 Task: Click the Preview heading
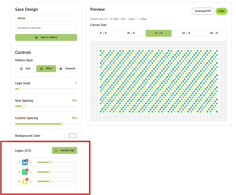coord(98,9)
